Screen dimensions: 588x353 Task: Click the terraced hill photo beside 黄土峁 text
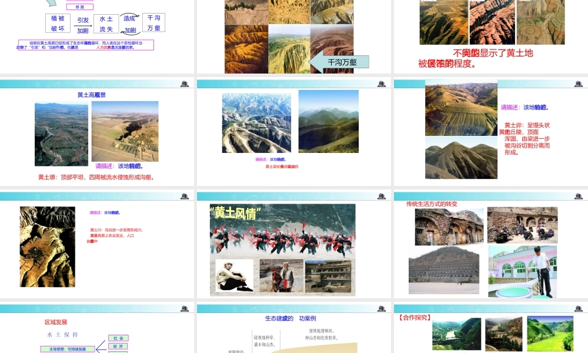461,107
